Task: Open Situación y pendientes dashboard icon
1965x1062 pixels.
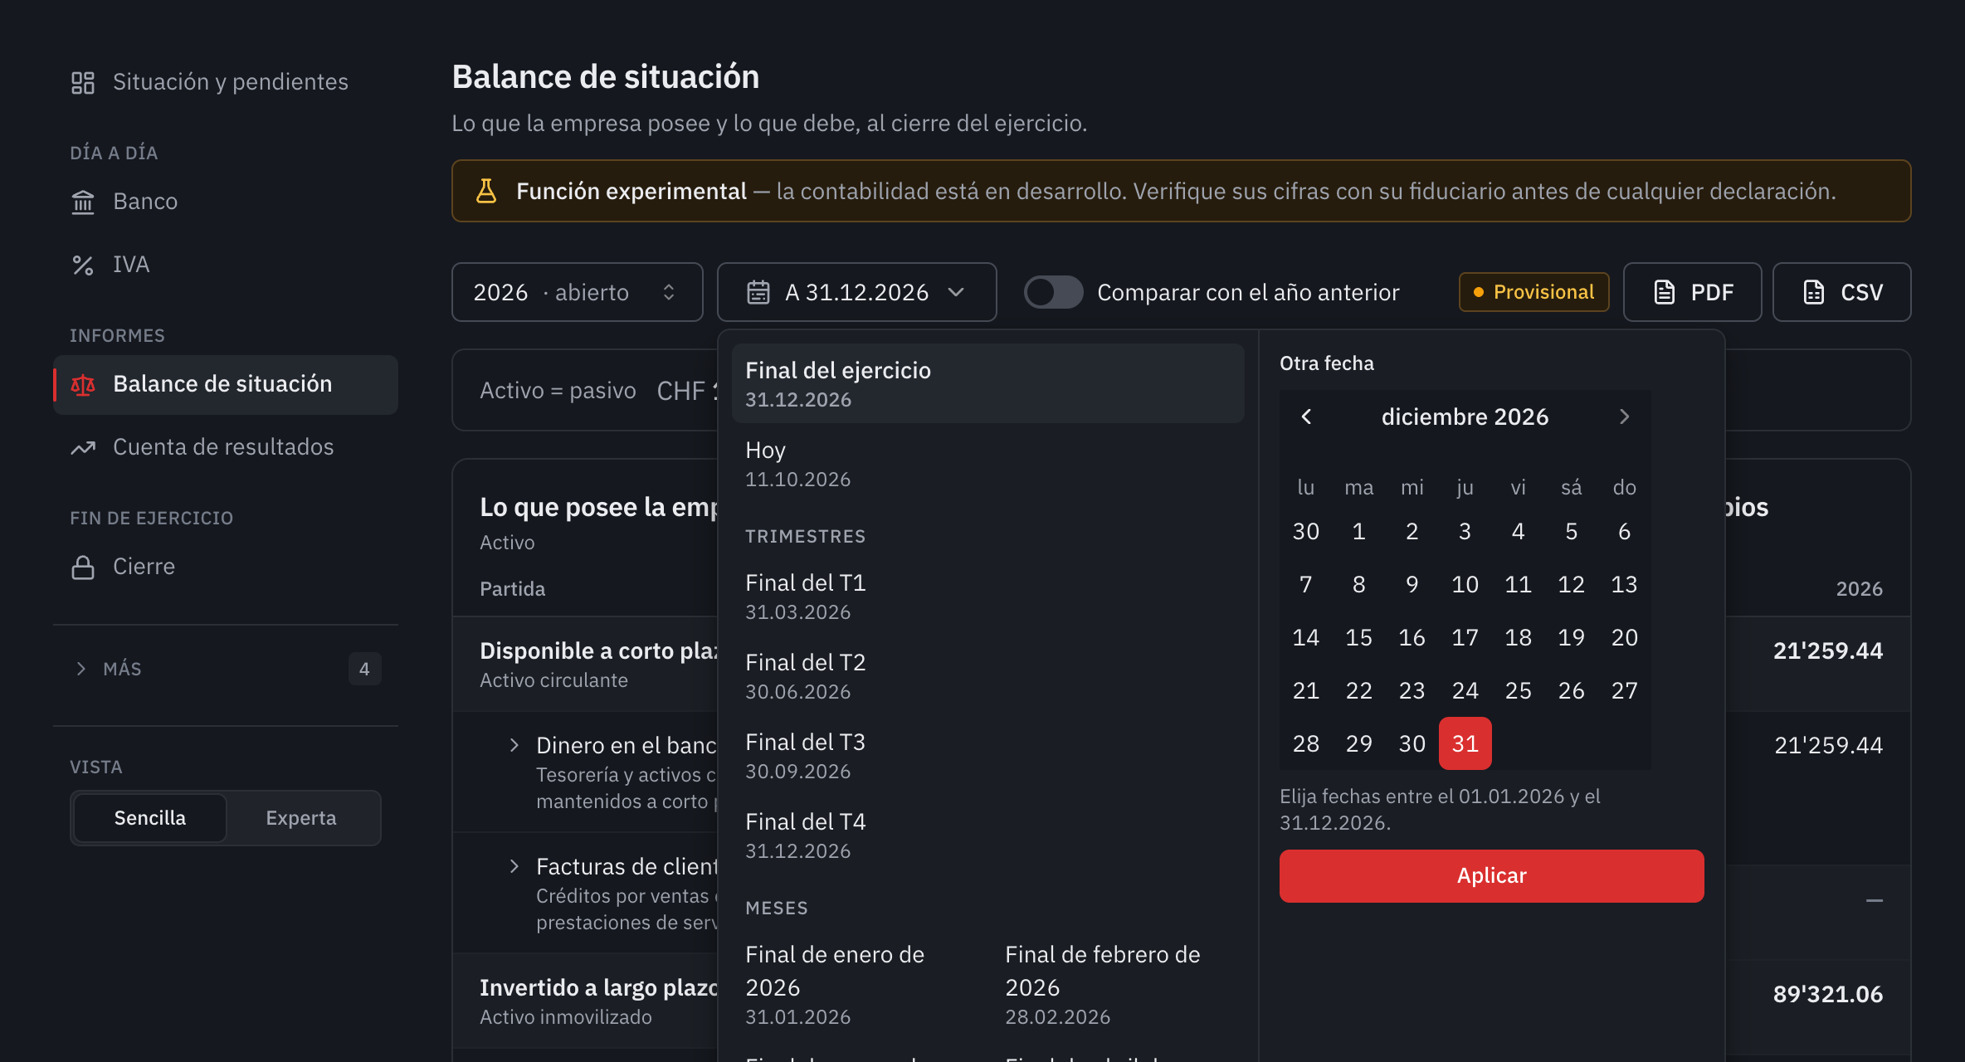Action: click(x=83, y=82)
